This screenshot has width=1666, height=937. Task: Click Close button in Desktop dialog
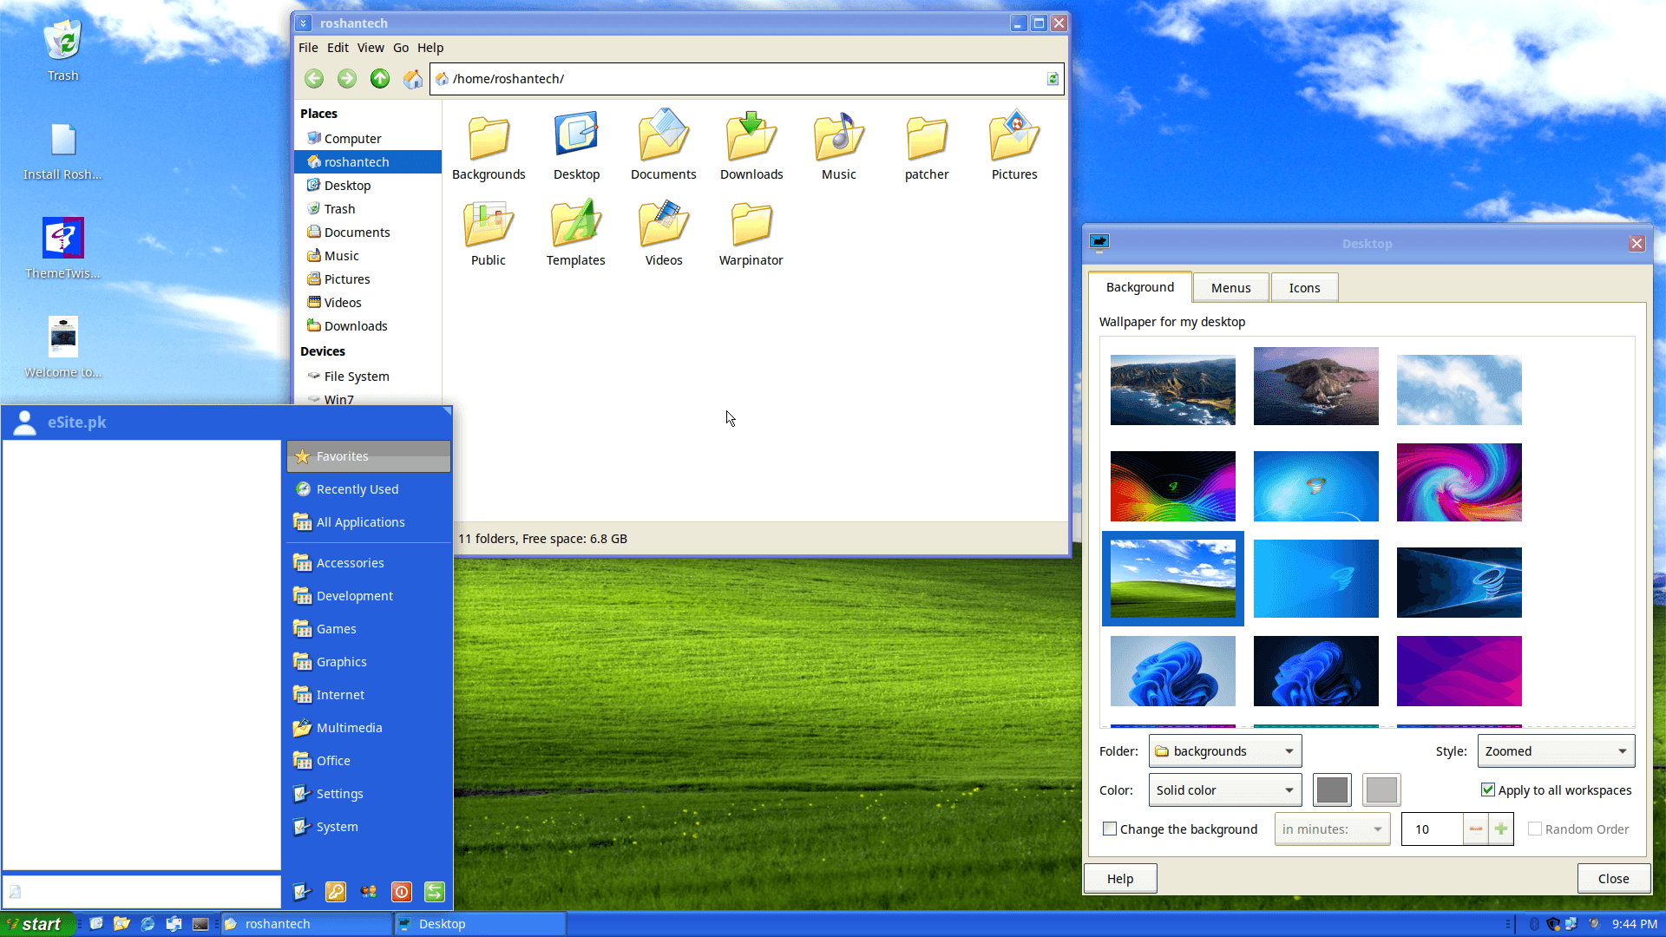point(1613,879)
